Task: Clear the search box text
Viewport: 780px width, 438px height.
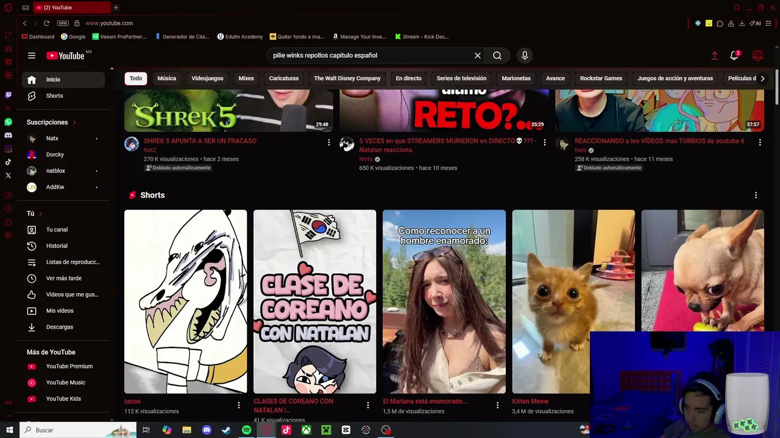Action: tap(478, 55)
